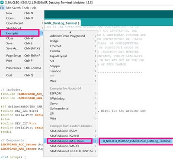
Task: Choose Save As... from the File menu
Action: (x=22, y=48)
